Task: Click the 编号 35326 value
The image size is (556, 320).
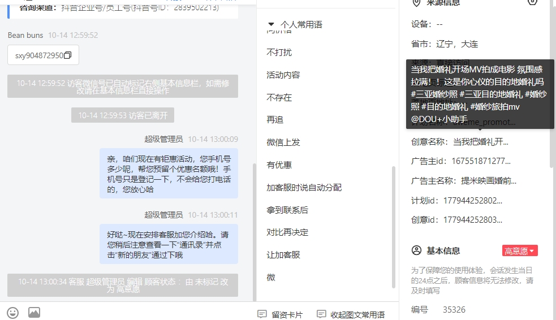Action: 454,310
